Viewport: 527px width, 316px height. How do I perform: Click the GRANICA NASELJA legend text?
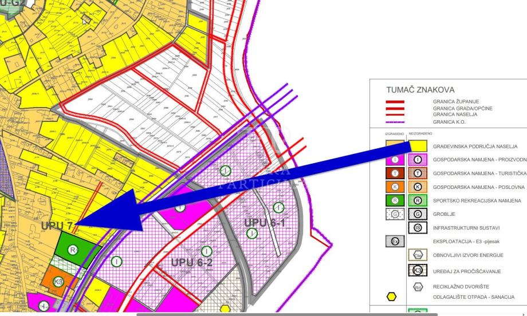coord(455,114)
